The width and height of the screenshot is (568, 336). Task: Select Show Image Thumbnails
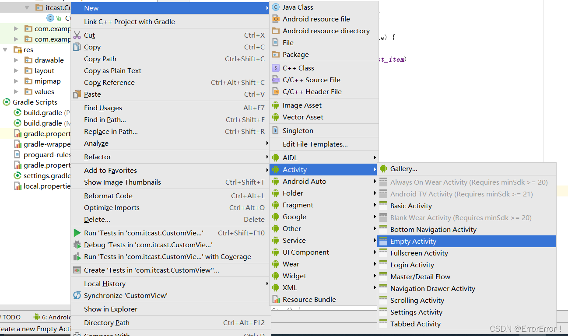pyautogui.click(x=171, y=182)
